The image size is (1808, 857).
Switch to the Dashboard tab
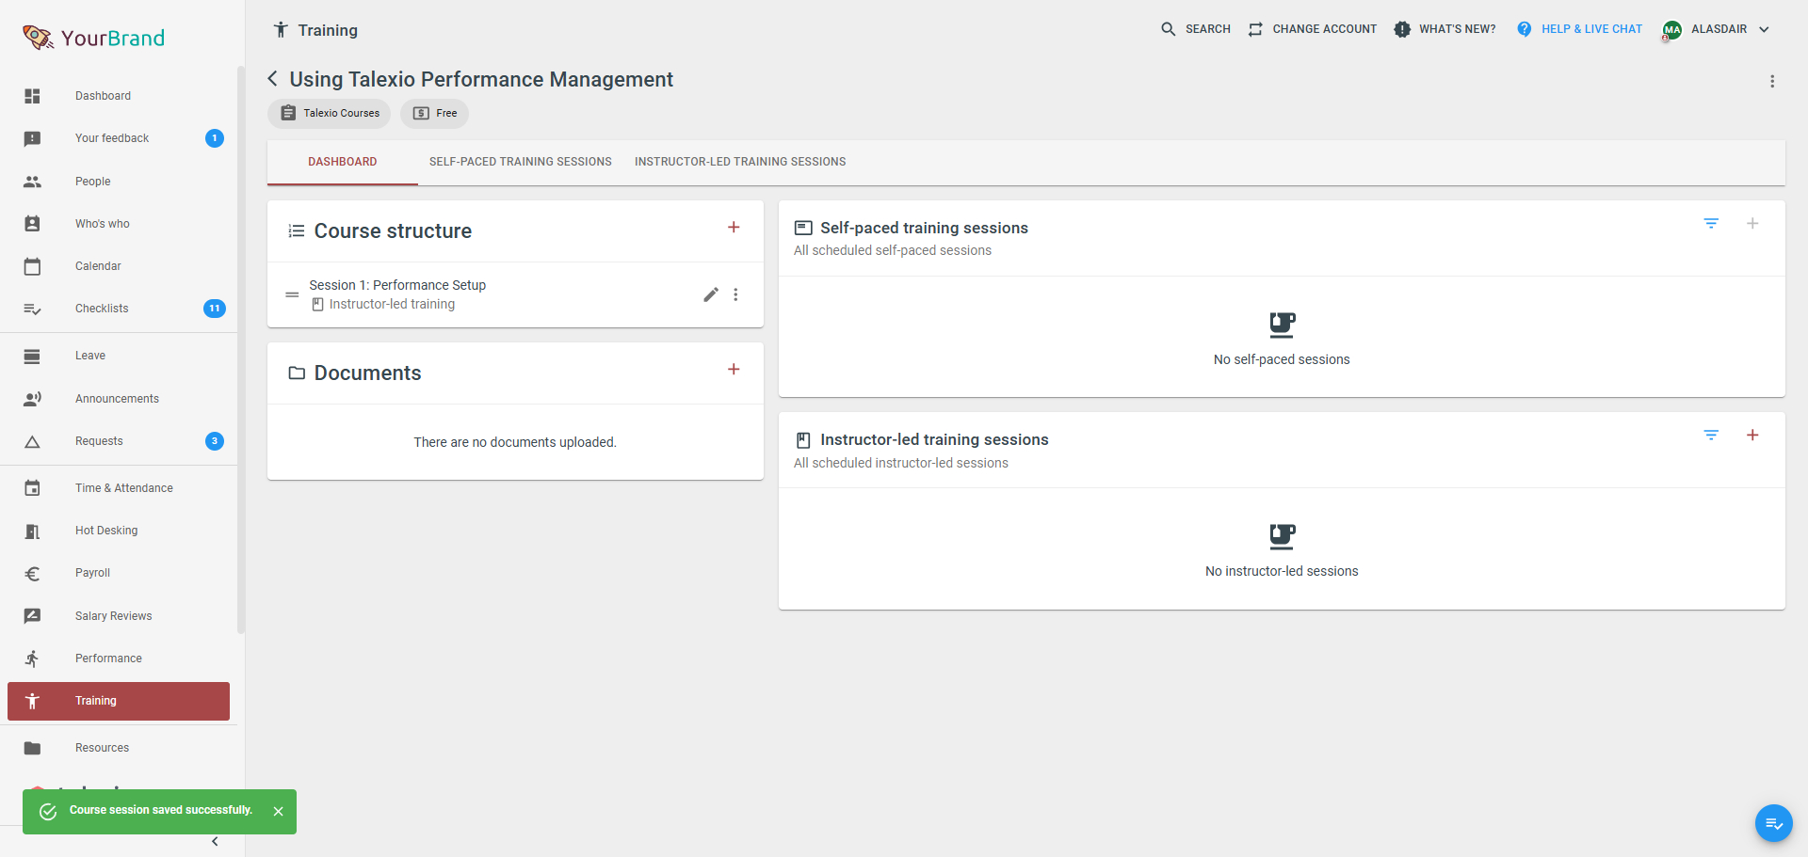(343, 162)
